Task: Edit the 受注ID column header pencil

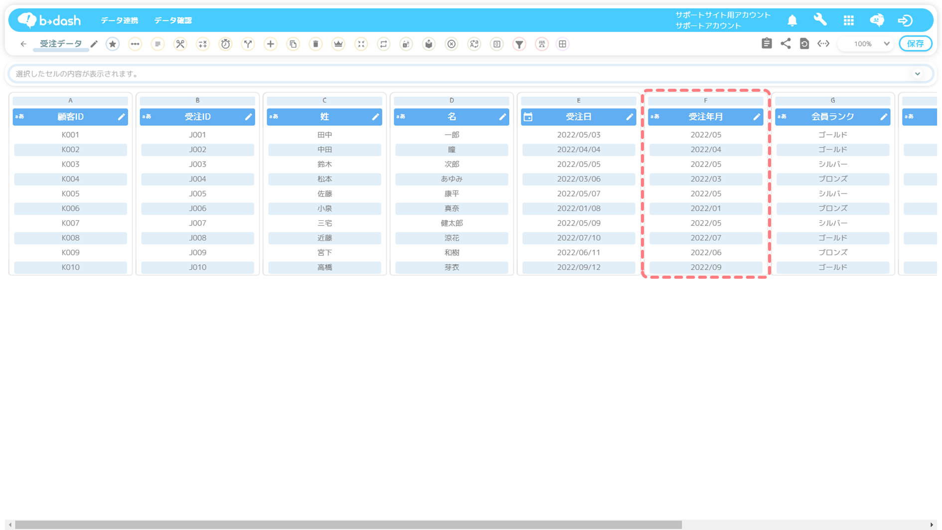Action: pos(248,117)
